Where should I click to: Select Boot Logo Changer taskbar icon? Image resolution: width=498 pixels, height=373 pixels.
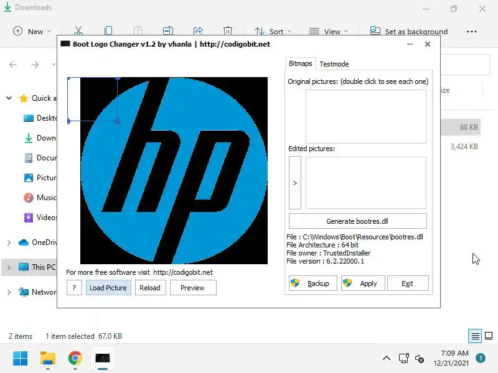point(103,359)
